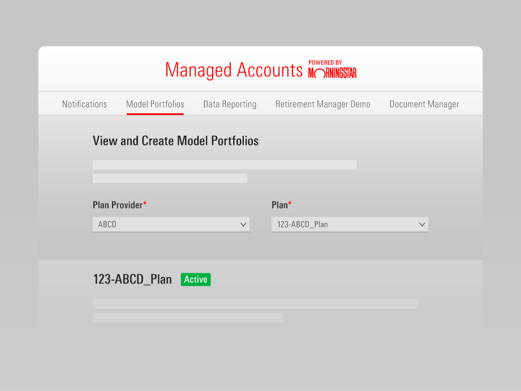Click the Managed Accounts title
Viewport: 521px width, 391px height.
[x=234, y=70]
